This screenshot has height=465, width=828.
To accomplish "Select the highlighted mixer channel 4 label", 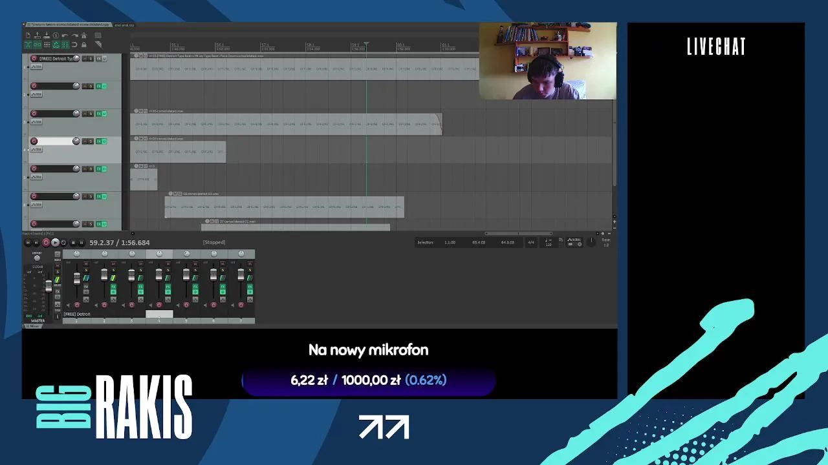I will [159, 314].
